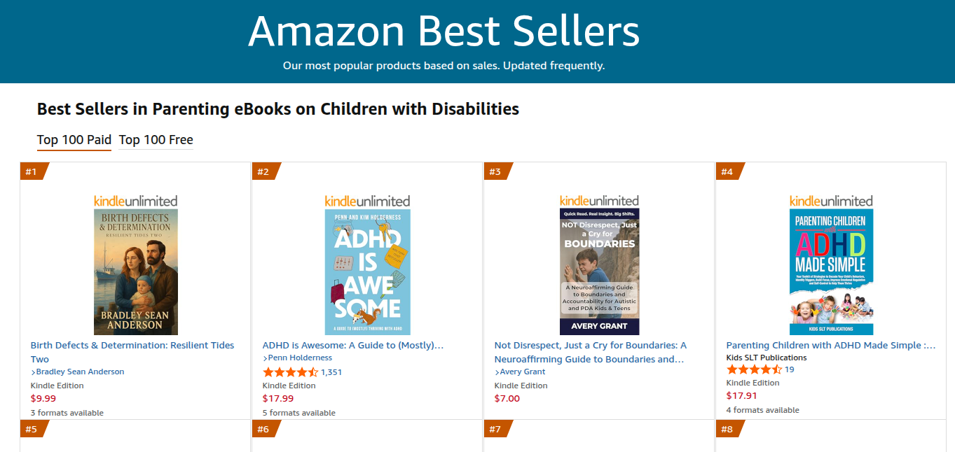Open the ADHD Is Awesome book cover
Image resolution: width=955 pixels, height=452 pixels.
click(367, 271)
